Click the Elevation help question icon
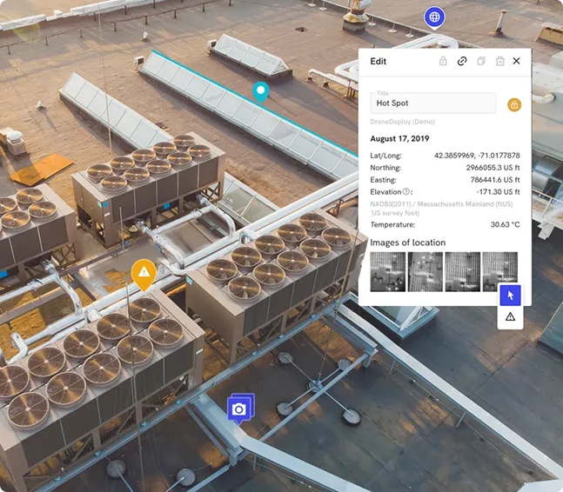The image size is (563, 492). click(405, 191)
